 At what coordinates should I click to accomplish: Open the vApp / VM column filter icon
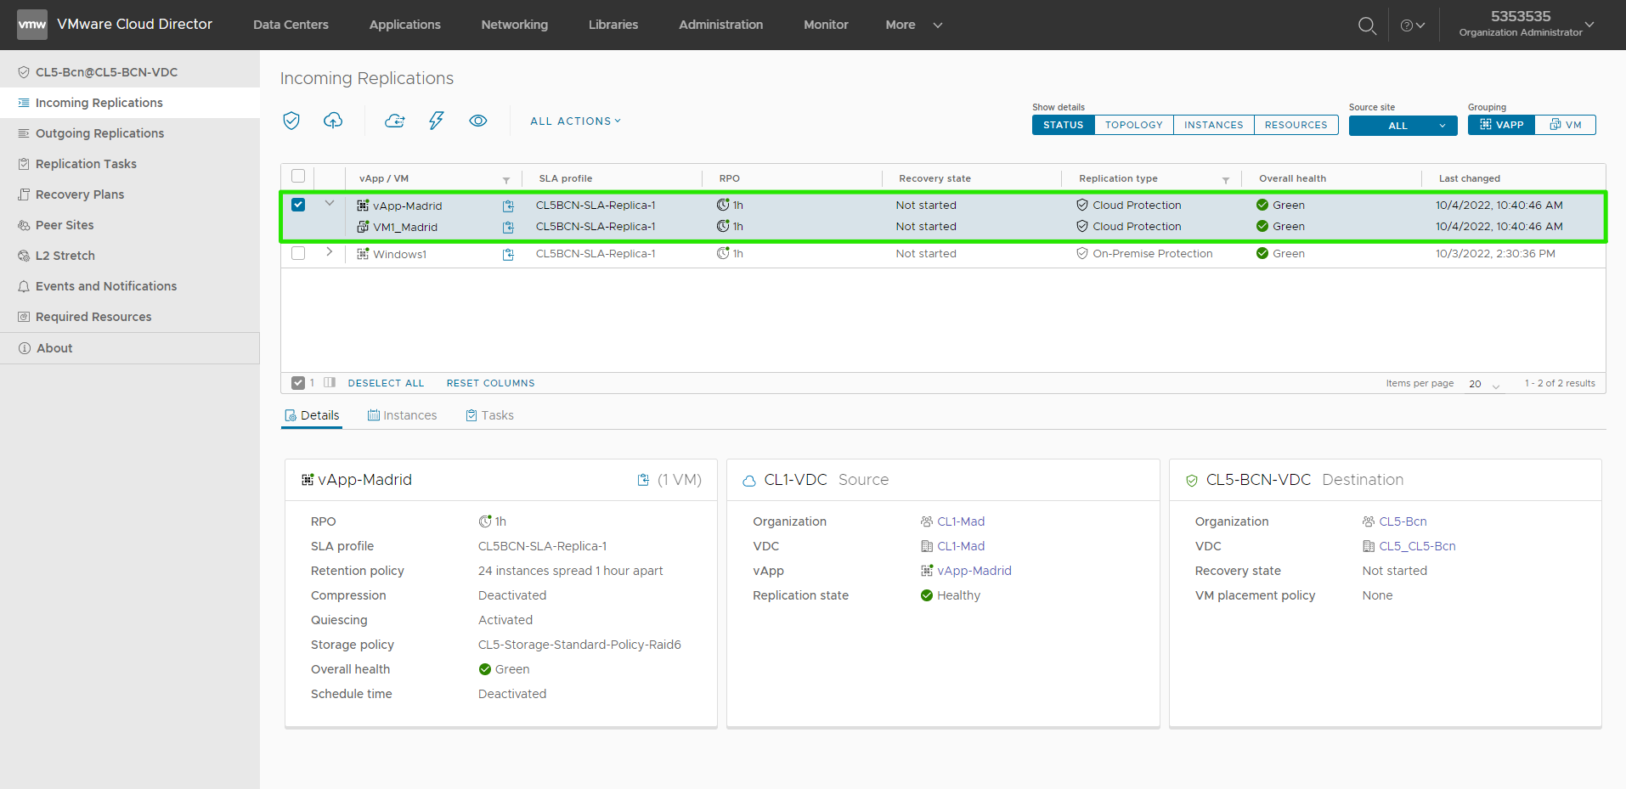pos(506,180)
